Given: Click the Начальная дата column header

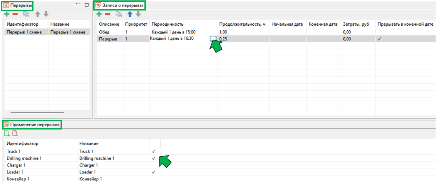Looking at the screenshot, I should coord(288,24).
